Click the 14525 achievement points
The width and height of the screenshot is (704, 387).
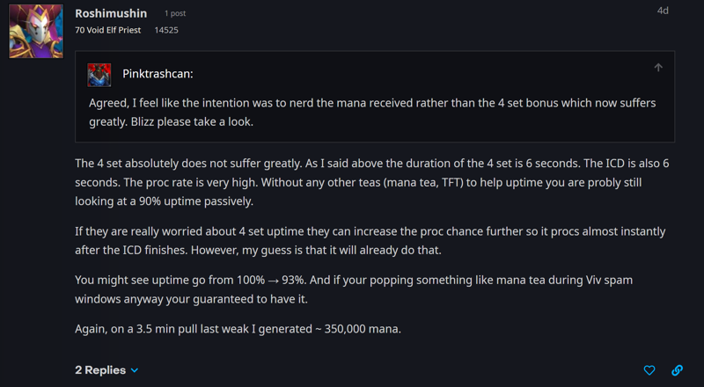click(x=166, y=30)
